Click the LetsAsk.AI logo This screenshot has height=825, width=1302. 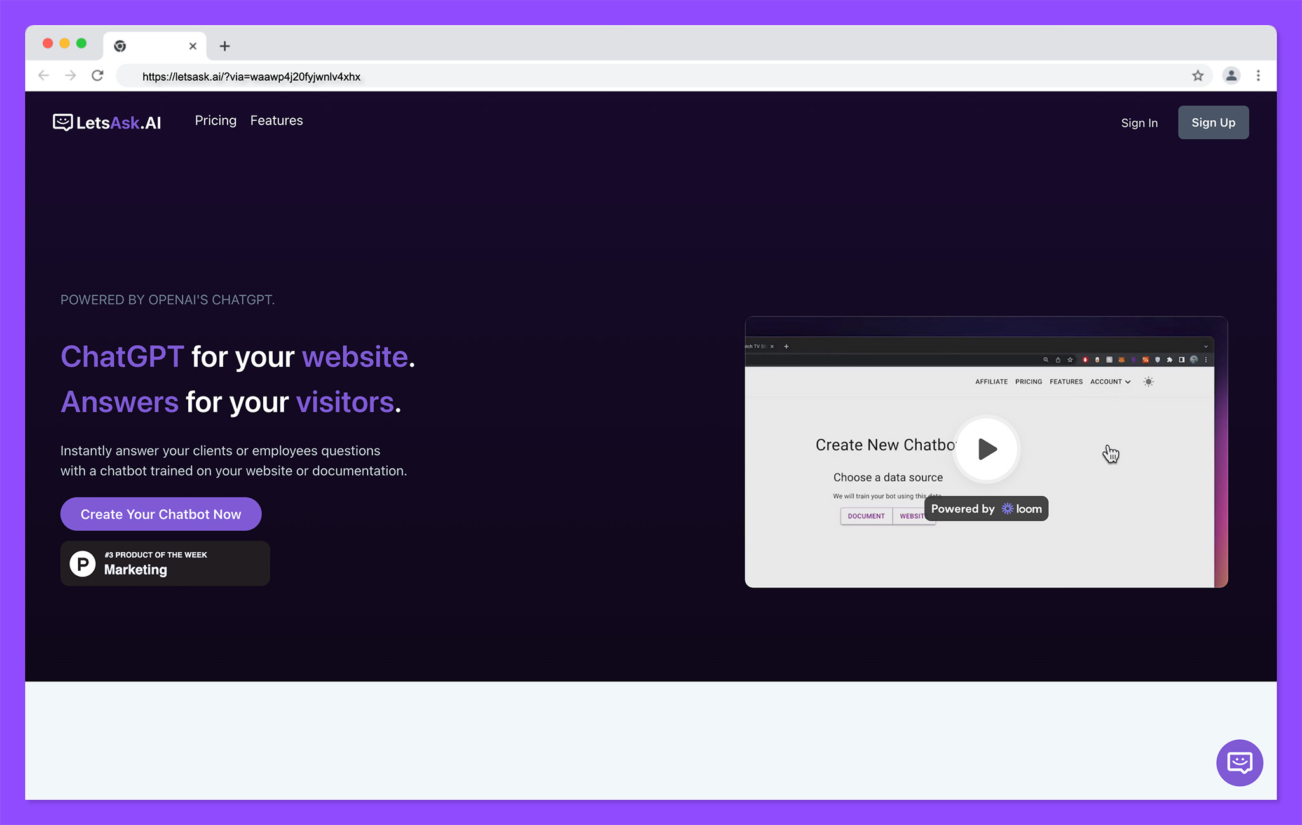coord(107,122)
